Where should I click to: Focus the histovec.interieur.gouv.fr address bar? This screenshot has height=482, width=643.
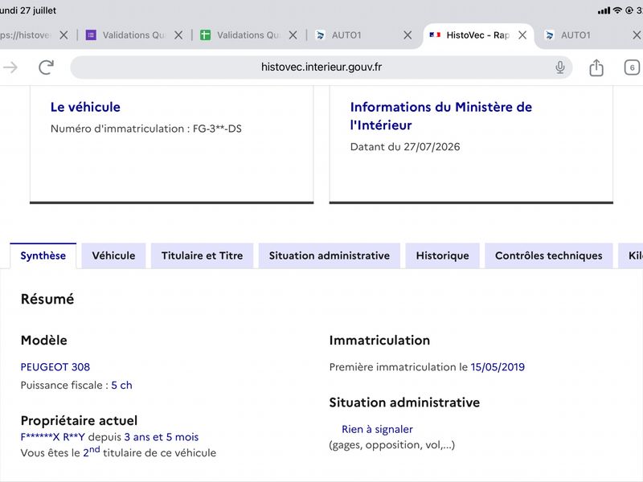click(321, 67)
